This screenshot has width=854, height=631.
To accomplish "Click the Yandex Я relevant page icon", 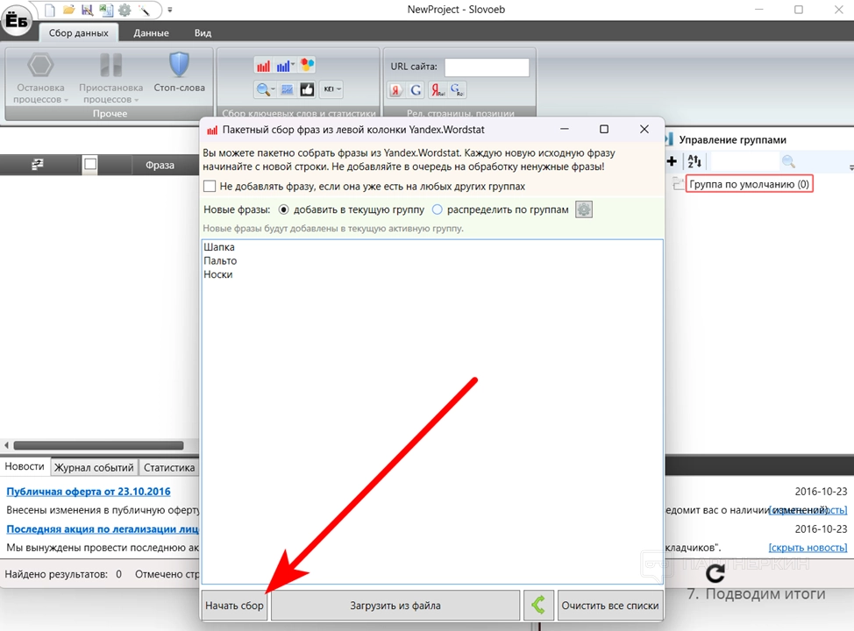I will (396, 90).
